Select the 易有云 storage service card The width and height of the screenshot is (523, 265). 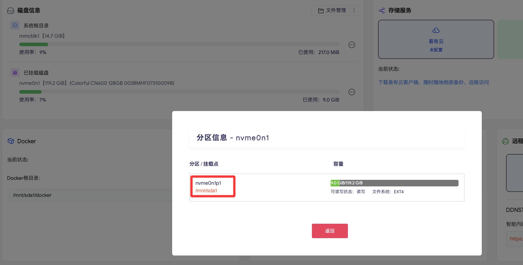pos(436,39)
